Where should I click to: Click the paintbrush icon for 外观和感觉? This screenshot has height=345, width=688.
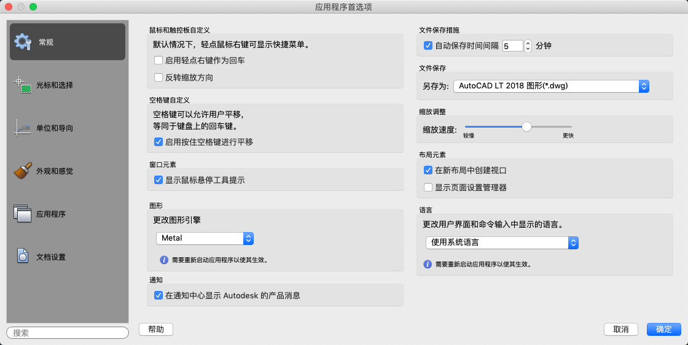click(x=23, y=171)
